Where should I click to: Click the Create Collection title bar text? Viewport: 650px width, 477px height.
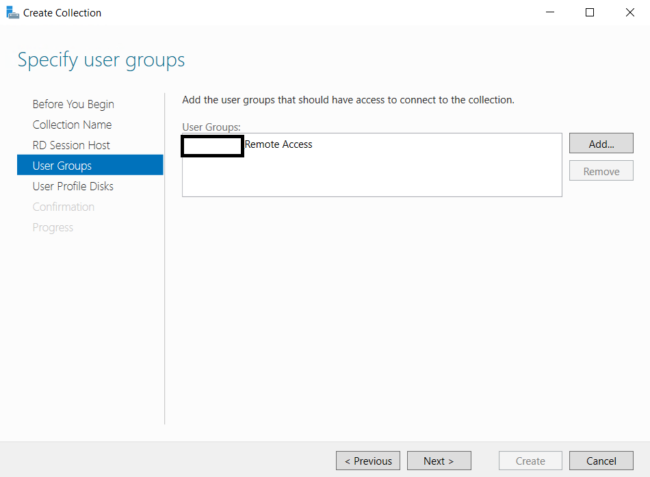[62, 12]
